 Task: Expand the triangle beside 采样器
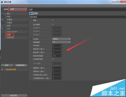pos(31,39)
